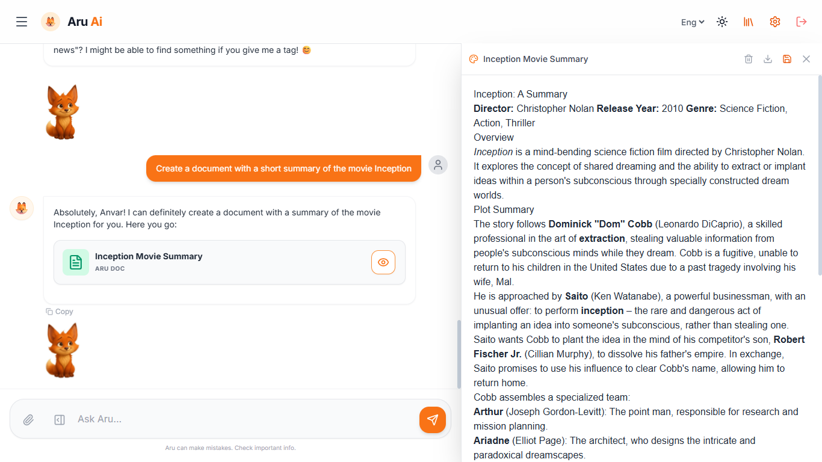The height and width of the screenshot is (462, 822).
Task: Log out using the exit icon
Action: (802, 22)
